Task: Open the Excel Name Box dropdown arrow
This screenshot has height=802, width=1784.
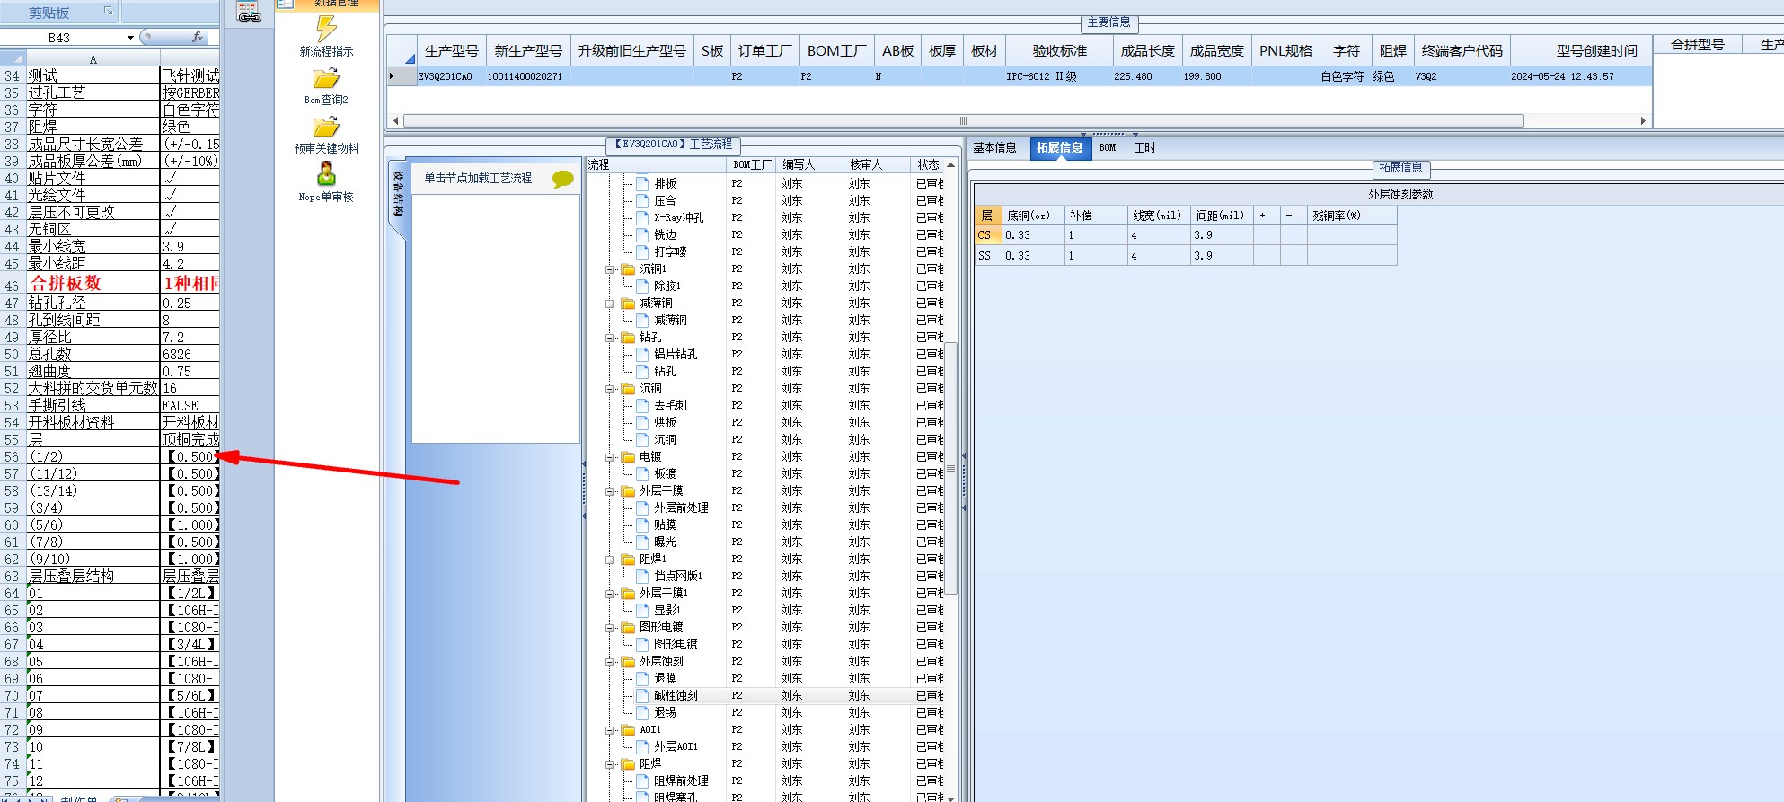Action: click(x=130, y=38)
